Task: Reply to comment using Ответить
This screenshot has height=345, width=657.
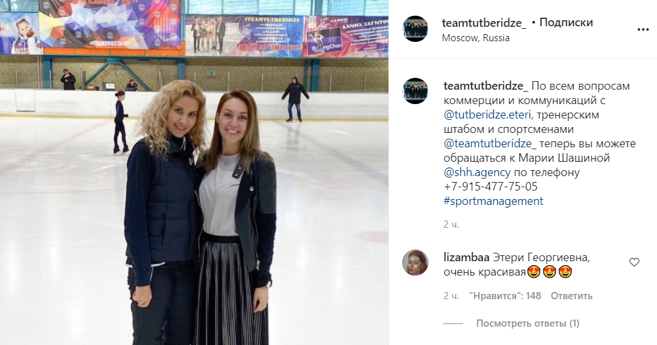Action: coord(572,296)
